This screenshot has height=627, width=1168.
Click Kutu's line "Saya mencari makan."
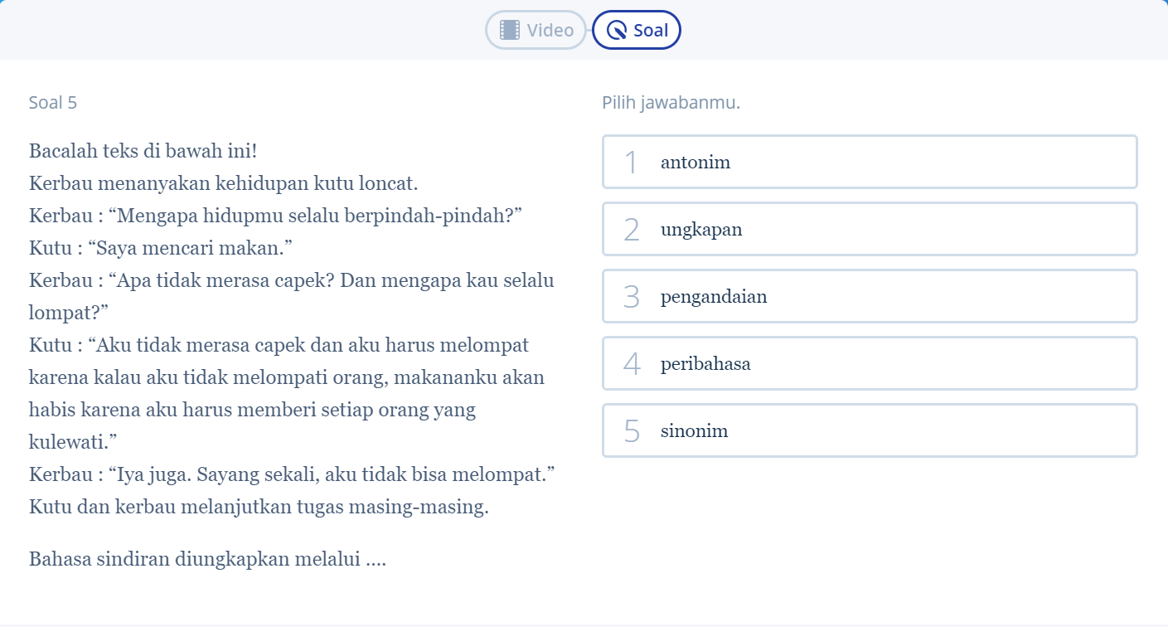pos(162,248)
